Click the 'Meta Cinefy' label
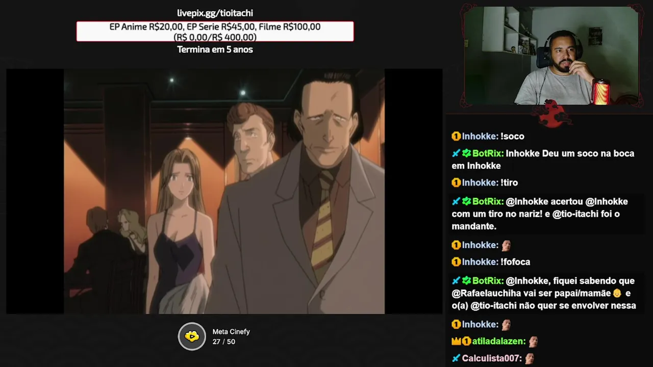This screenshot has width=653, height=367. [231, 332]
